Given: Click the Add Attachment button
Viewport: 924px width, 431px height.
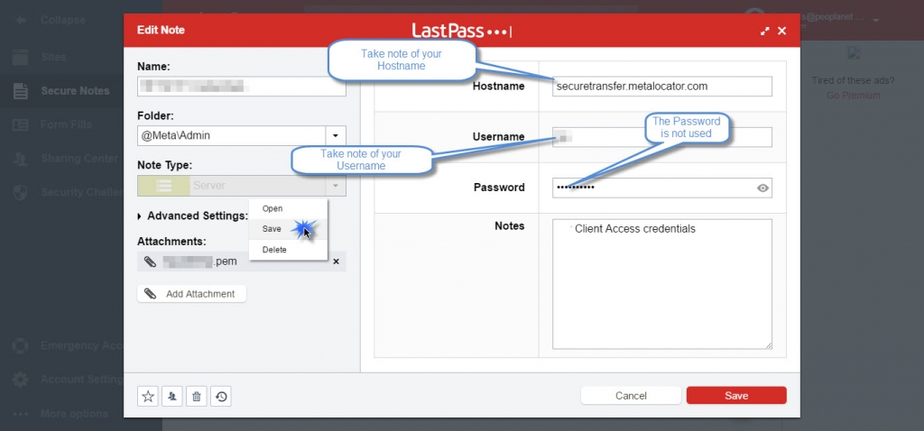Looking at the screenshot, I should point(191,294).
